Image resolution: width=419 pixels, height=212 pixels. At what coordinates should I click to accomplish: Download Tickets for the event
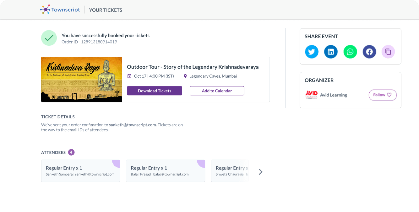click(155, 91)
